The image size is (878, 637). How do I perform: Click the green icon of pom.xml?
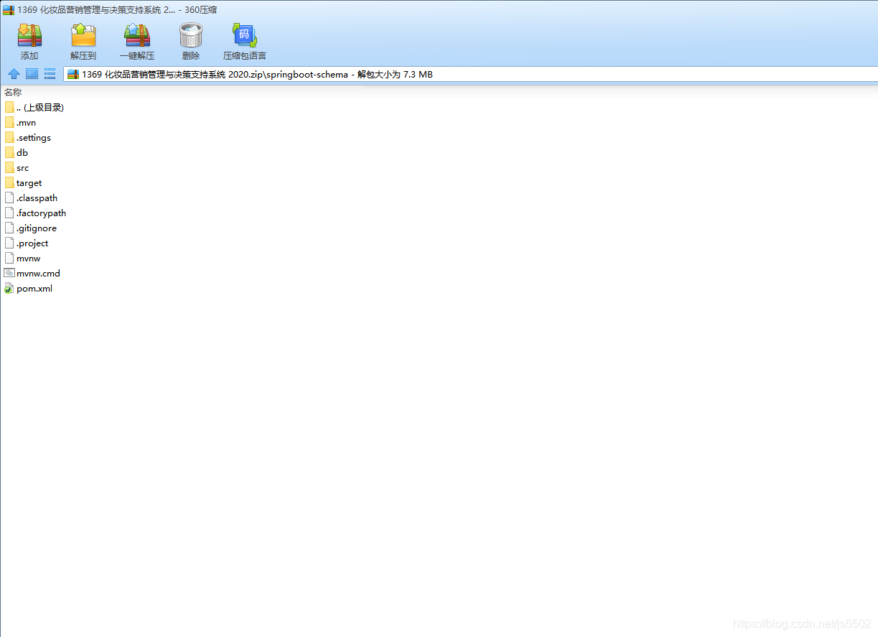9,288
